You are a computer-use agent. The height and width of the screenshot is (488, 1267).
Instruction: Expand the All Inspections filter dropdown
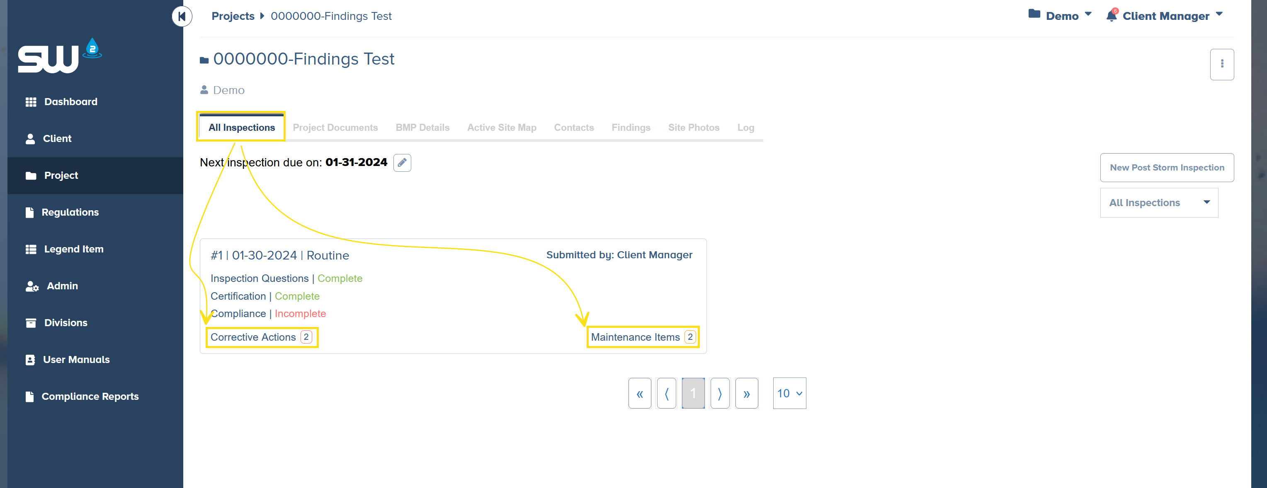pos(1158,203)
